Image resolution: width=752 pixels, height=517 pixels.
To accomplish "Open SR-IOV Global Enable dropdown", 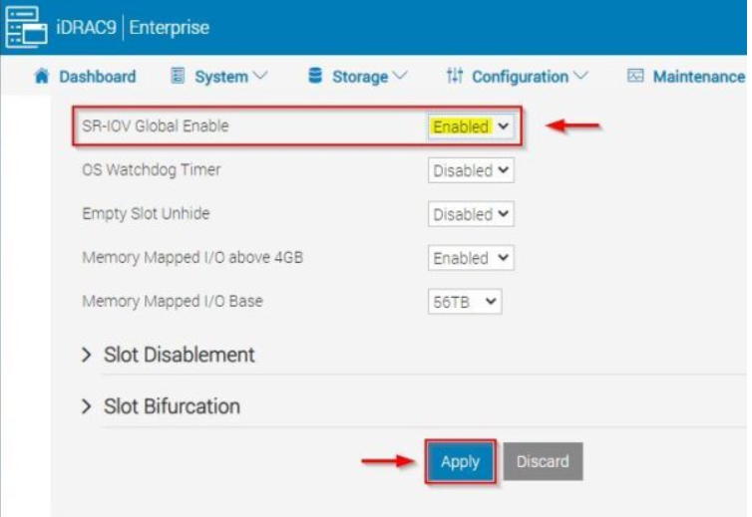I will click(471, 127).
